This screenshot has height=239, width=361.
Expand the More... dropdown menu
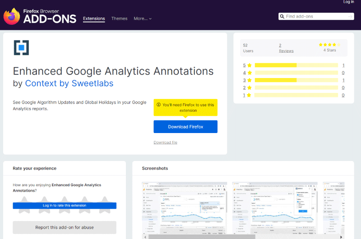coord(143,18)
